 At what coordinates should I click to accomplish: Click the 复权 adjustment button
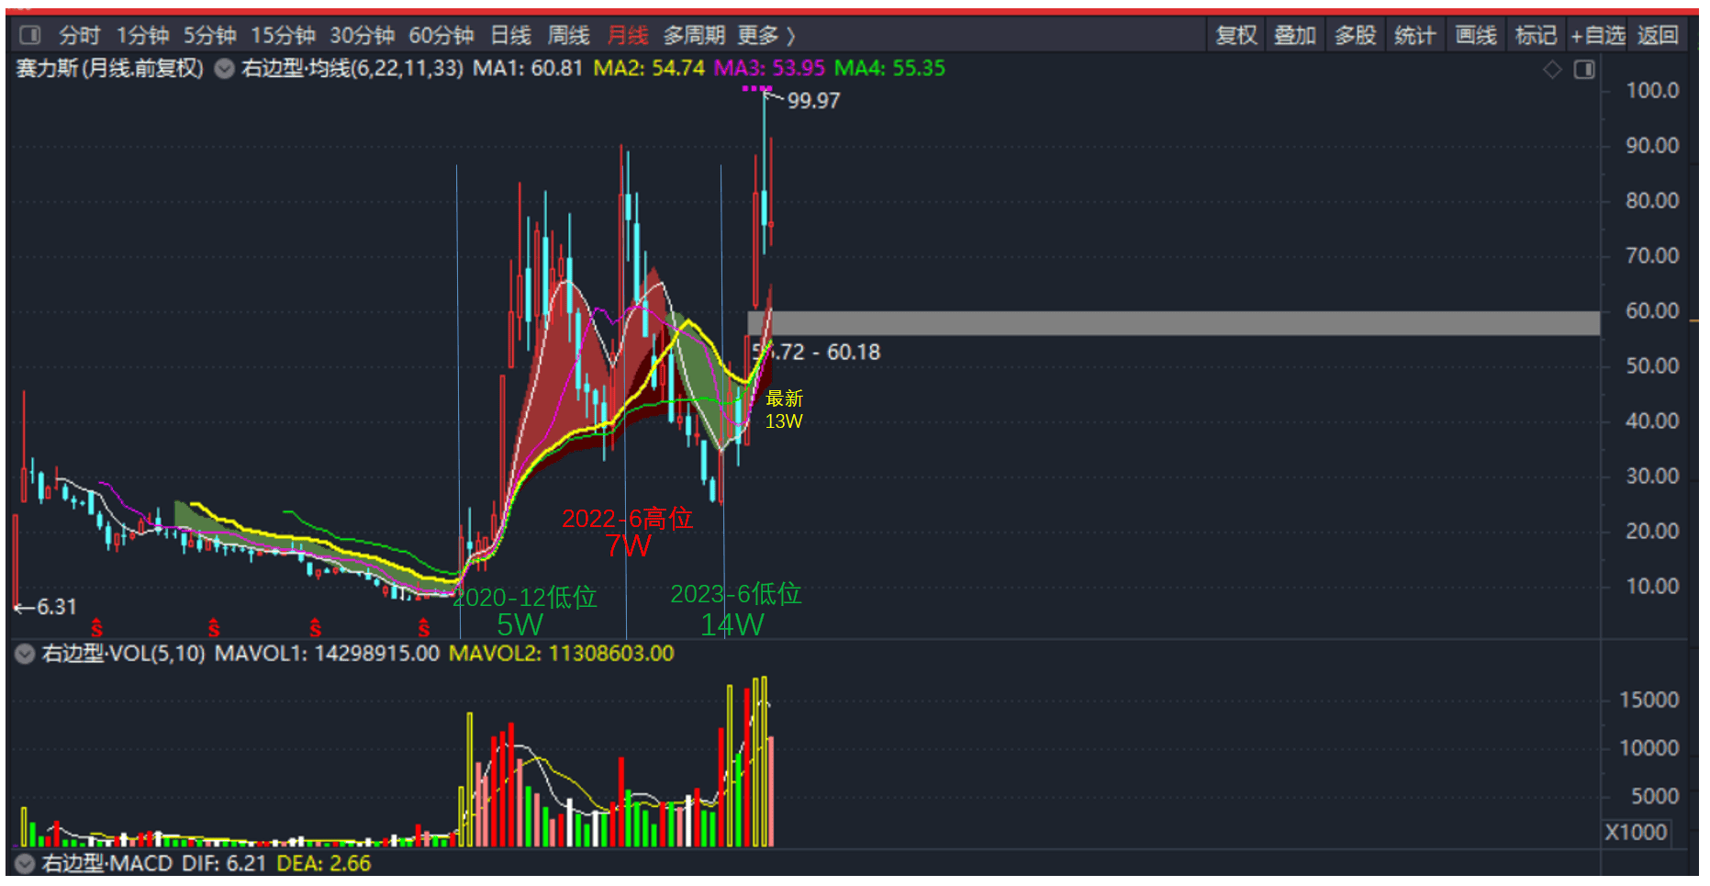[1235, 35]
